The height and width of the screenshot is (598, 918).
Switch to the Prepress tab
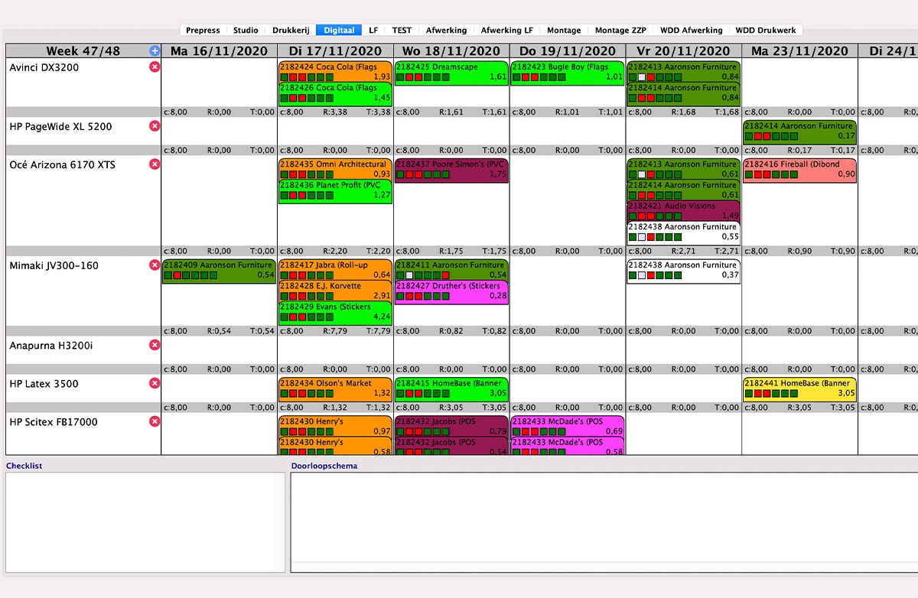point(203,31)
